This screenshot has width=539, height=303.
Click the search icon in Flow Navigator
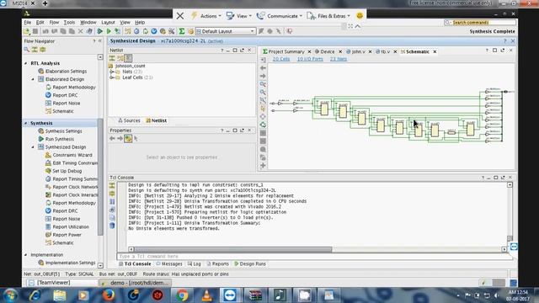pyautogui.click(x=26, y=50)
